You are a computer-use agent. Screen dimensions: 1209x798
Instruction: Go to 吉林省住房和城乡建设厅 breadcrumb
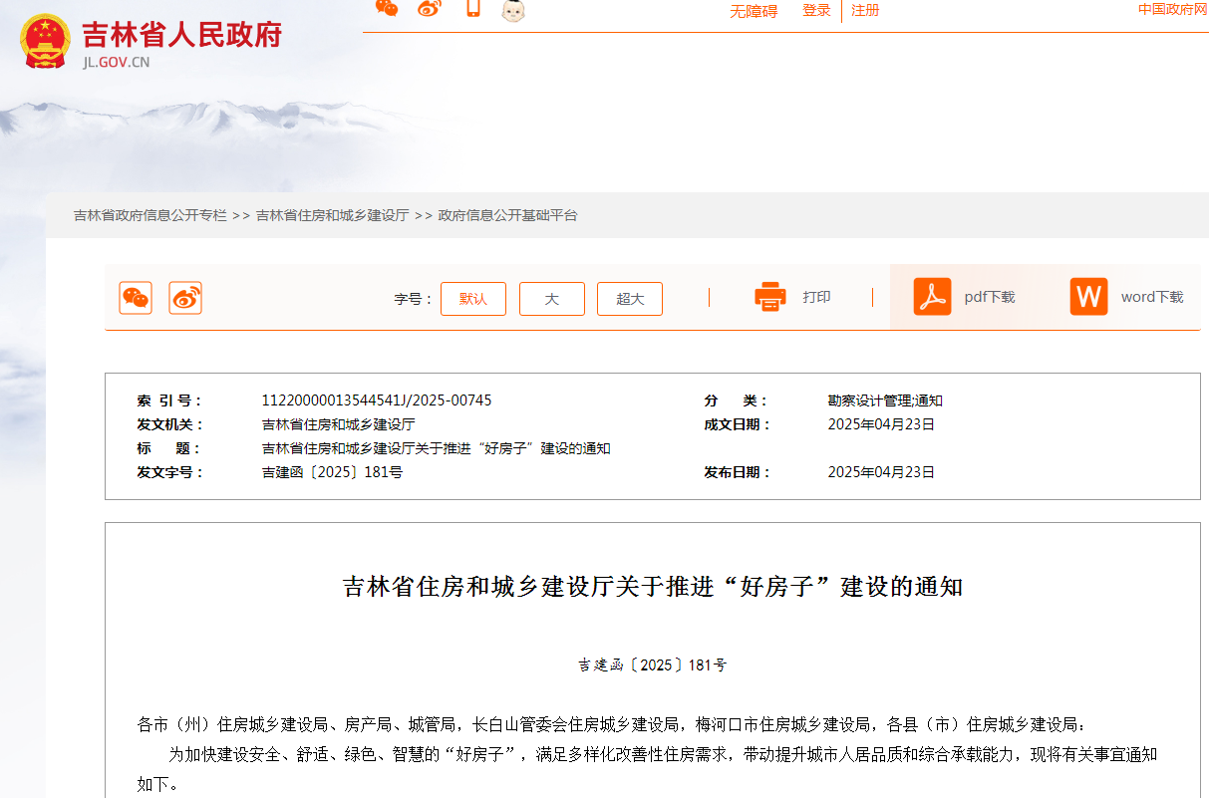(332, 215)
